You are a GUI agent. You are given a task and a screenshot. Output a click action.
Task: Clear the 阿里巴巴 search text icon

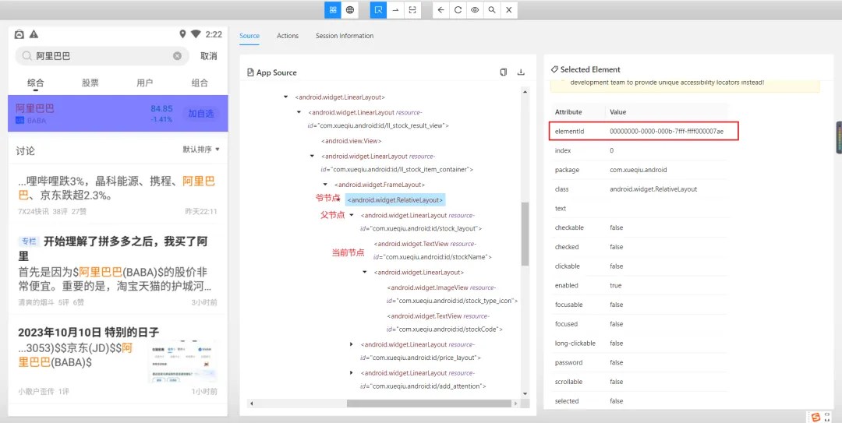[x=177, y=56]
